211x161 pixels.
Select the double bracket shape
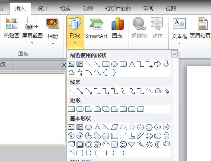point(80,153)
